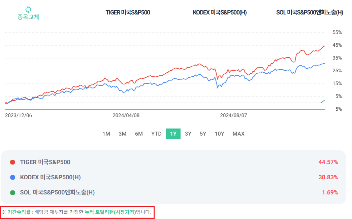Click the 55% y-axis label
The image size is (352, 219).
tap(337, 33)
